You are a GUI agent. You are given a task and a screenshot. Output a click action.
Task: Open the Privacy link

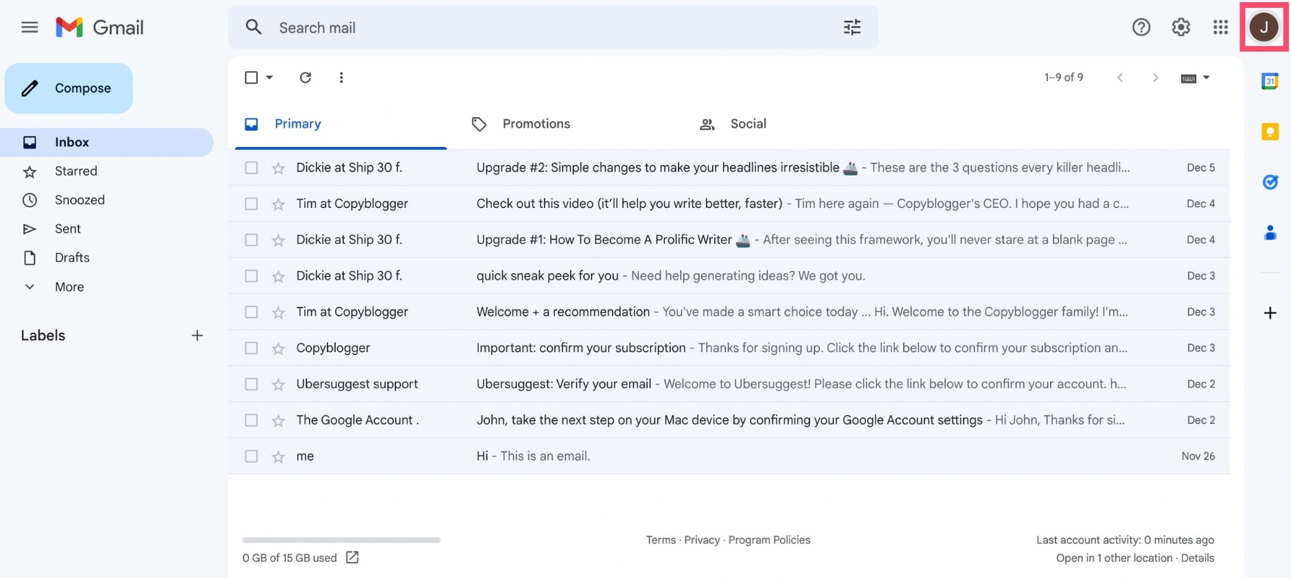[x=701, y=540]
